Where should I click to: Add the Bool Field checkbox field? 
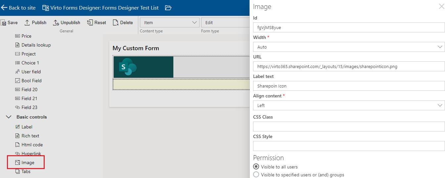click(x=31, y=81)
